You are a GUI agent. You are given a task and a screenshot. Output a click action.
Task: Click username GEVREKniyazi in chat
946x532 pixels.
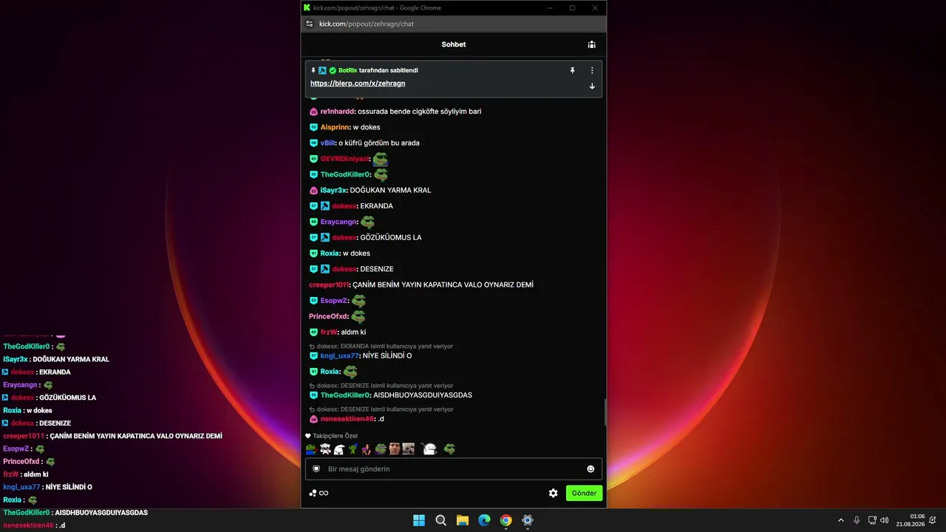[344, 159]
